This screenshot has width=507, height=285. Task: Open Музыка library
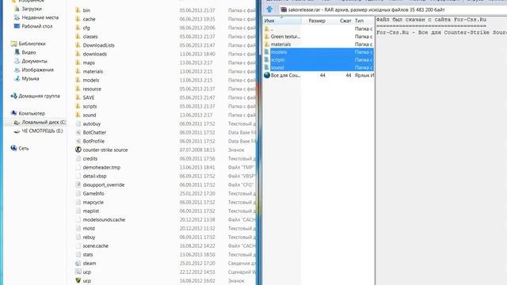(x=30, y=78)
